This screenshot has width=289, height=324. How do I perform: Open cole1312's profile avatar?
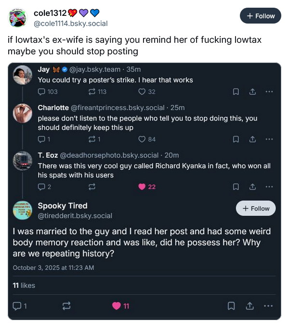[x=18, y=18]
